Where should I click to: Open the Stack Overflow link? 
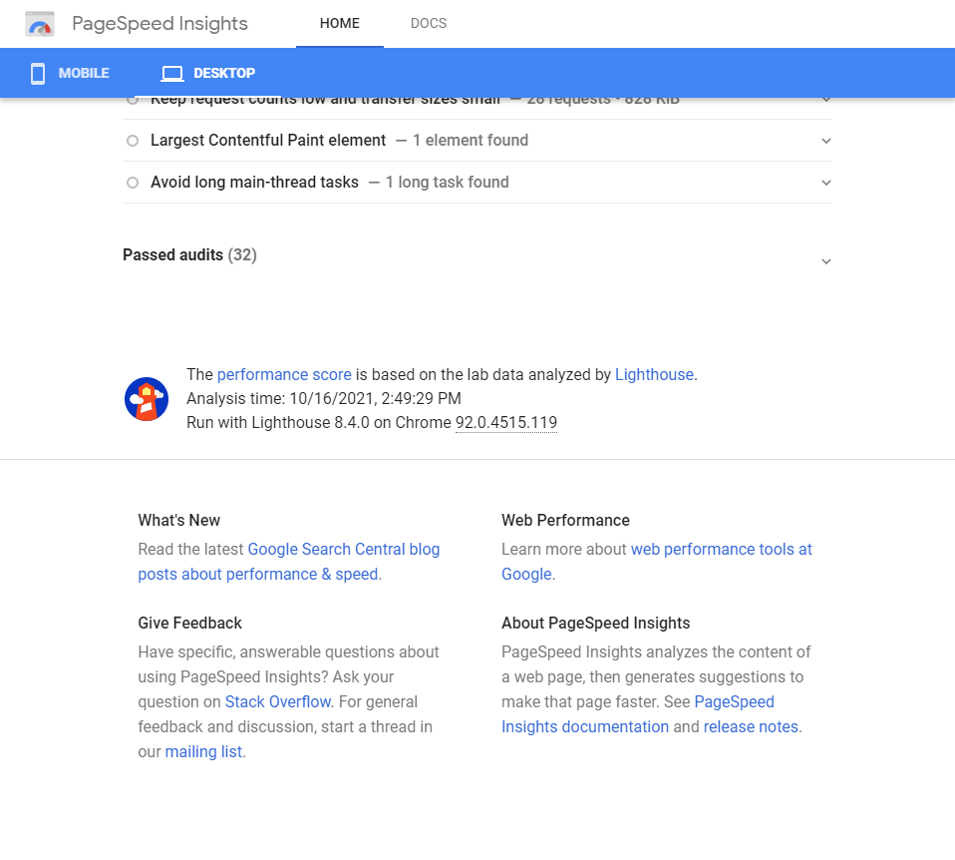[x=277, y=702]
